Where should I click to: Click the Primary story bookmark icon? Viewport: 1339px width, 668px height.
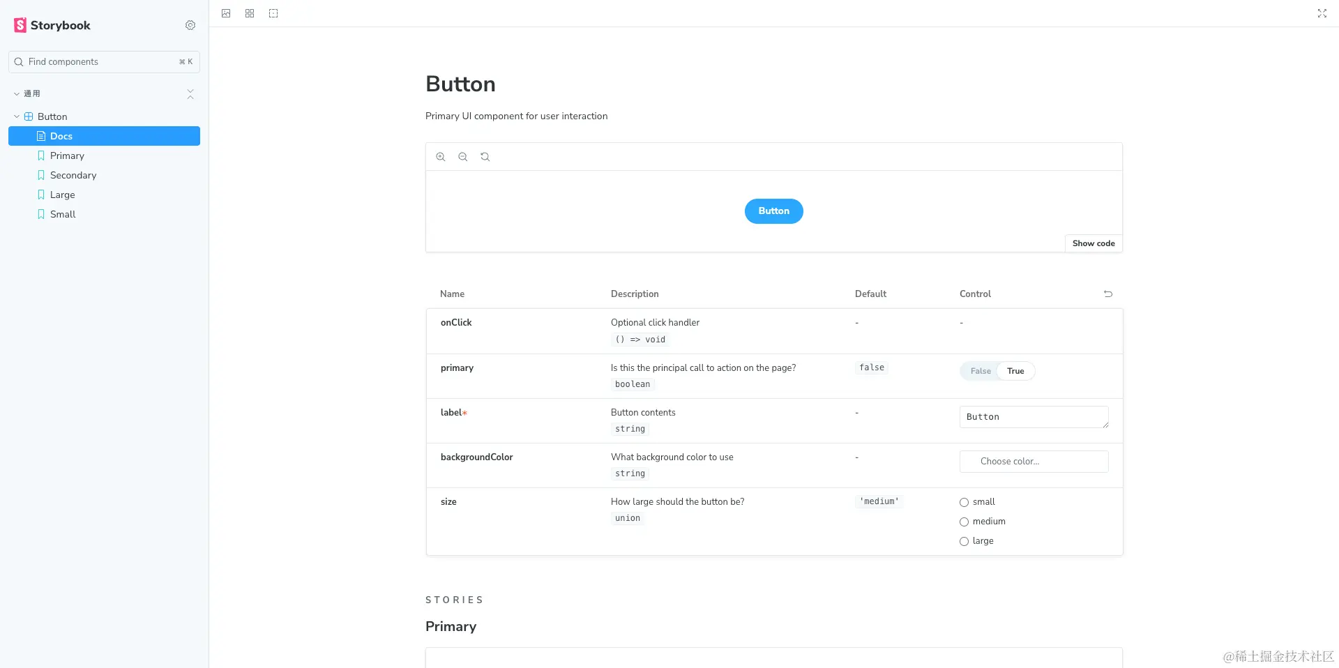click(41, 155)
